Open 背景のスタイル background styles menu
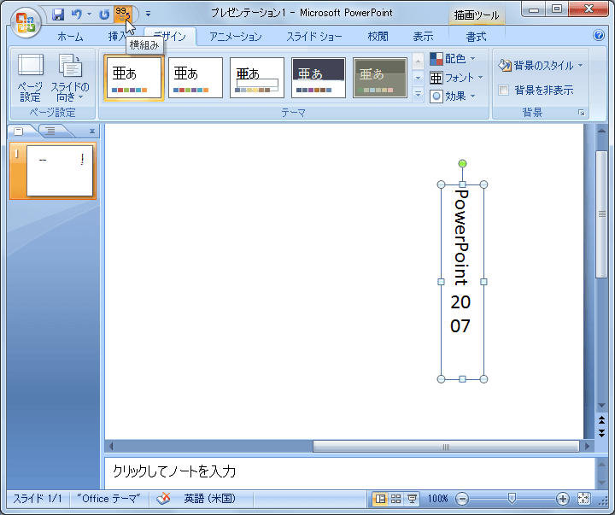This screenshot has height=515, width=615. point(541,65)
